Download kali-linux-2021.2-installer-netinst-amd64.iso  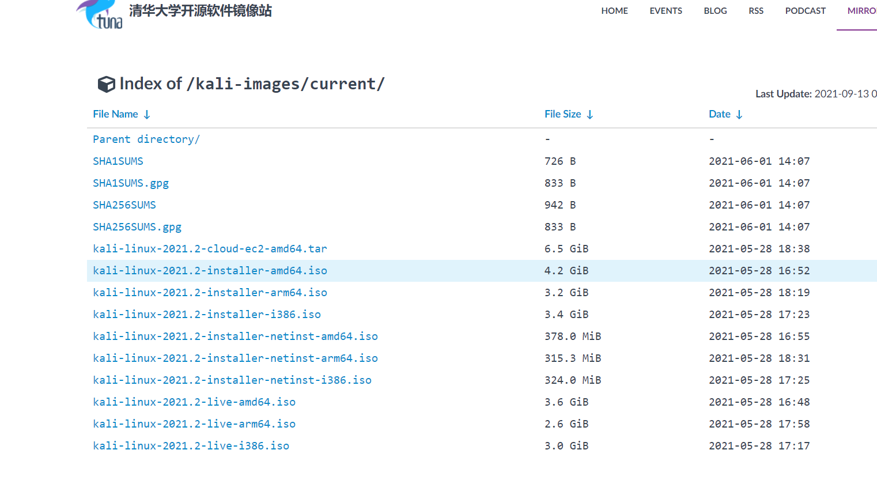pos(235,337)
